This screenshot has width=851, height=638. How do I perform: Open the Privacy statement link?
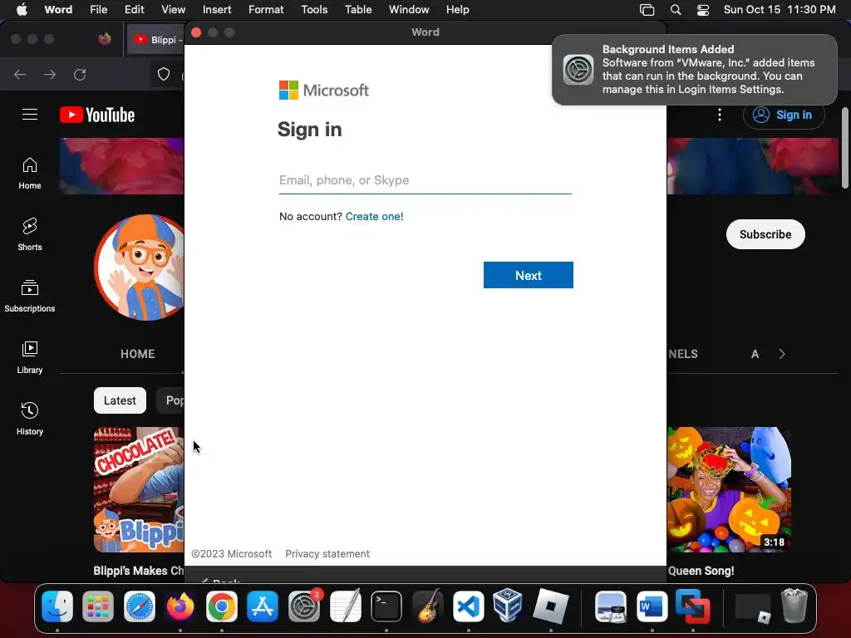pyautogui.click(x=327, y=554)
